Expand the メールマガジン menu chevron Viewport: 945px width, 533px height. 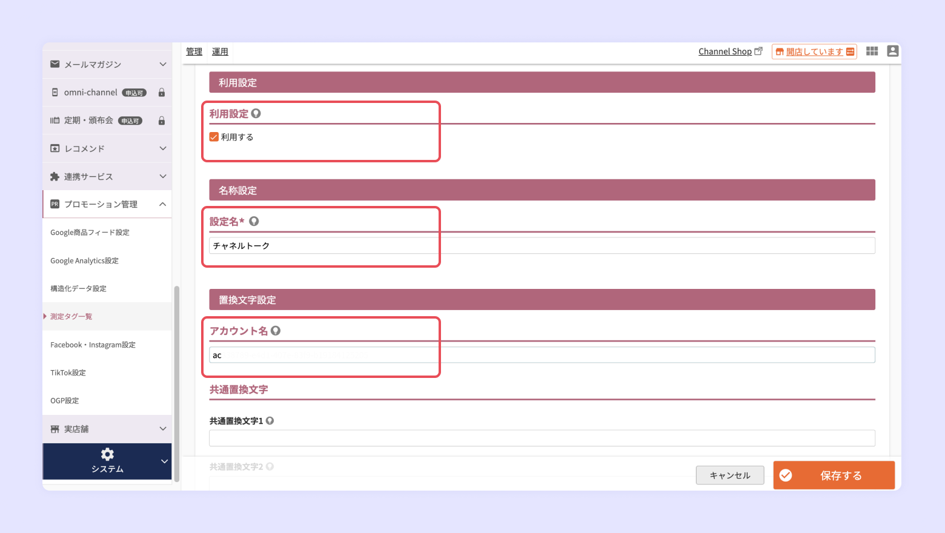[x=162, y=64]
